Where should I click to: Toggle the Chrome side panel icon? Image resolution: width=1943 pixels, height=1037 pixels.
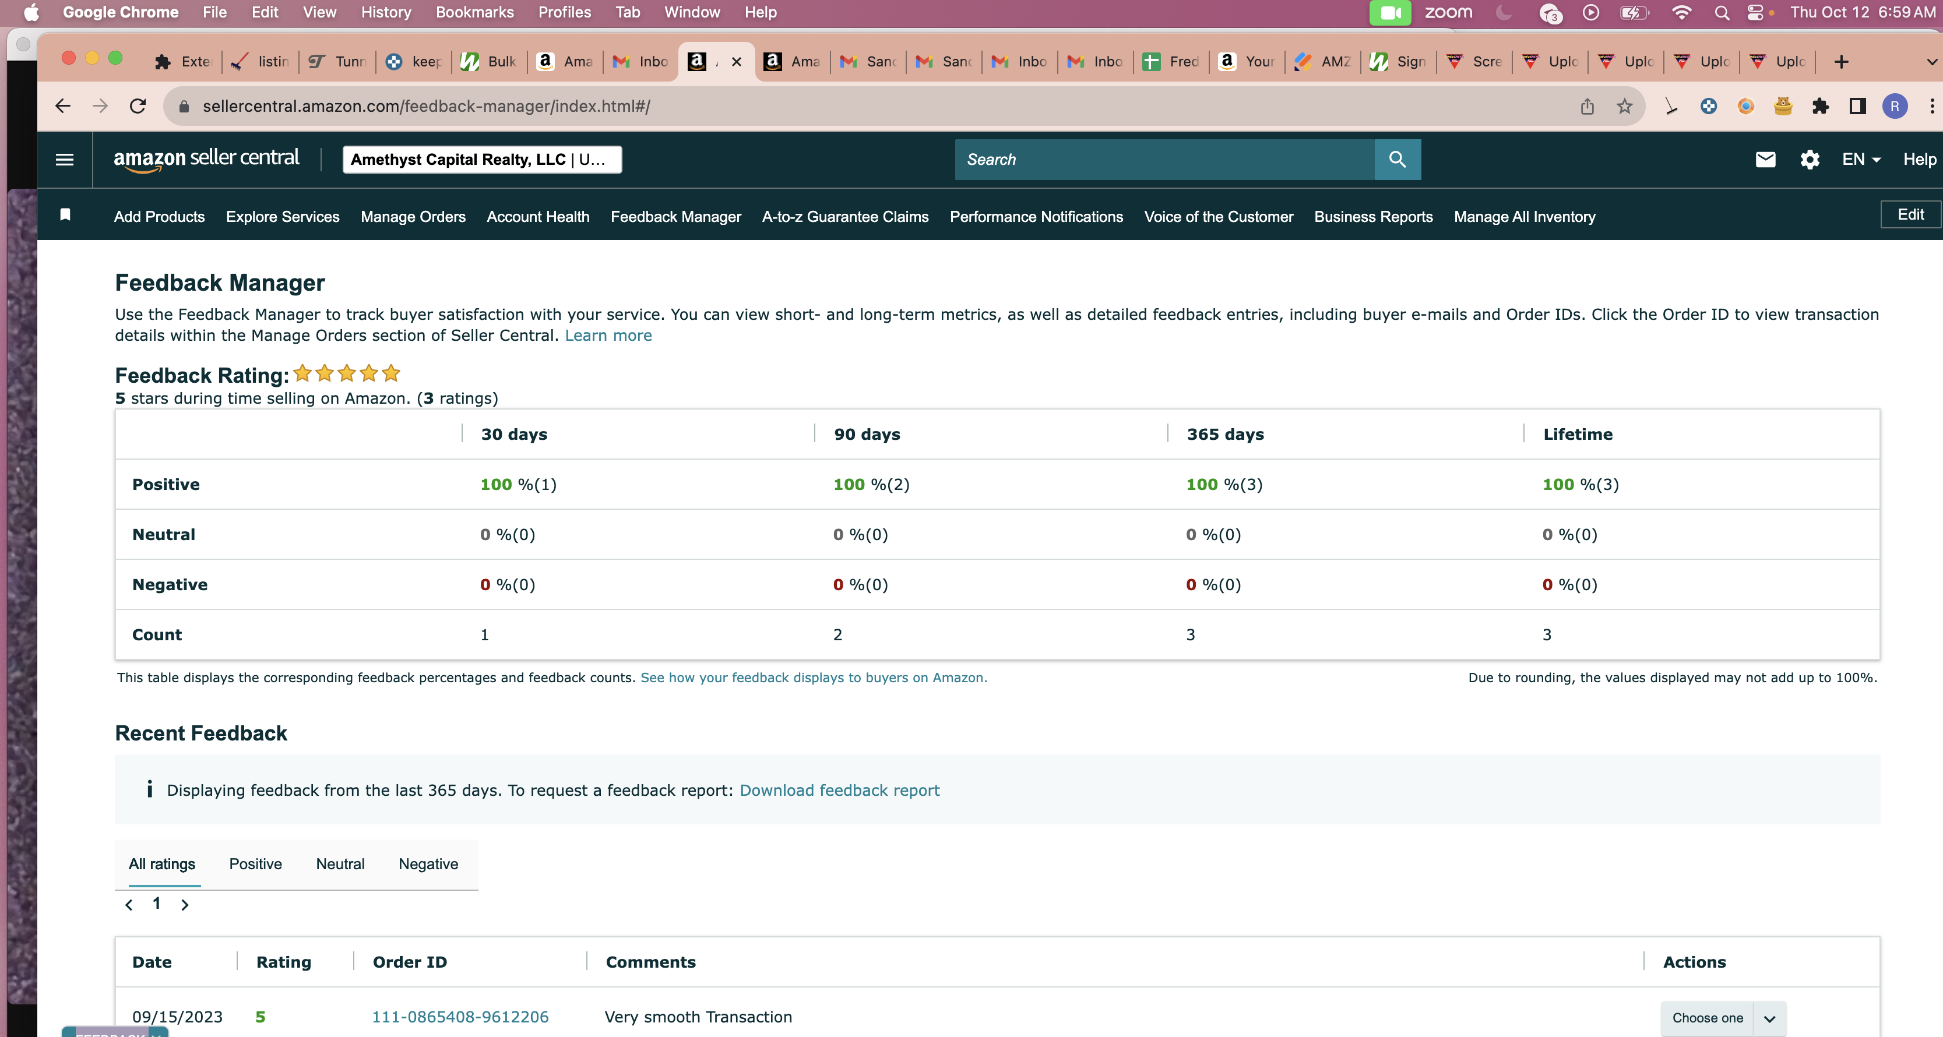point(1858,107)
